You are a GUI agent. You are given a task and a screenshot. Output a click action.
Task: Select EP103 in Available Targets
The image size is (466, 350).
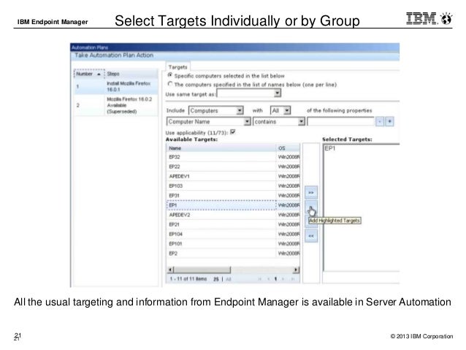pyautogui.click(x=233, y=186)
